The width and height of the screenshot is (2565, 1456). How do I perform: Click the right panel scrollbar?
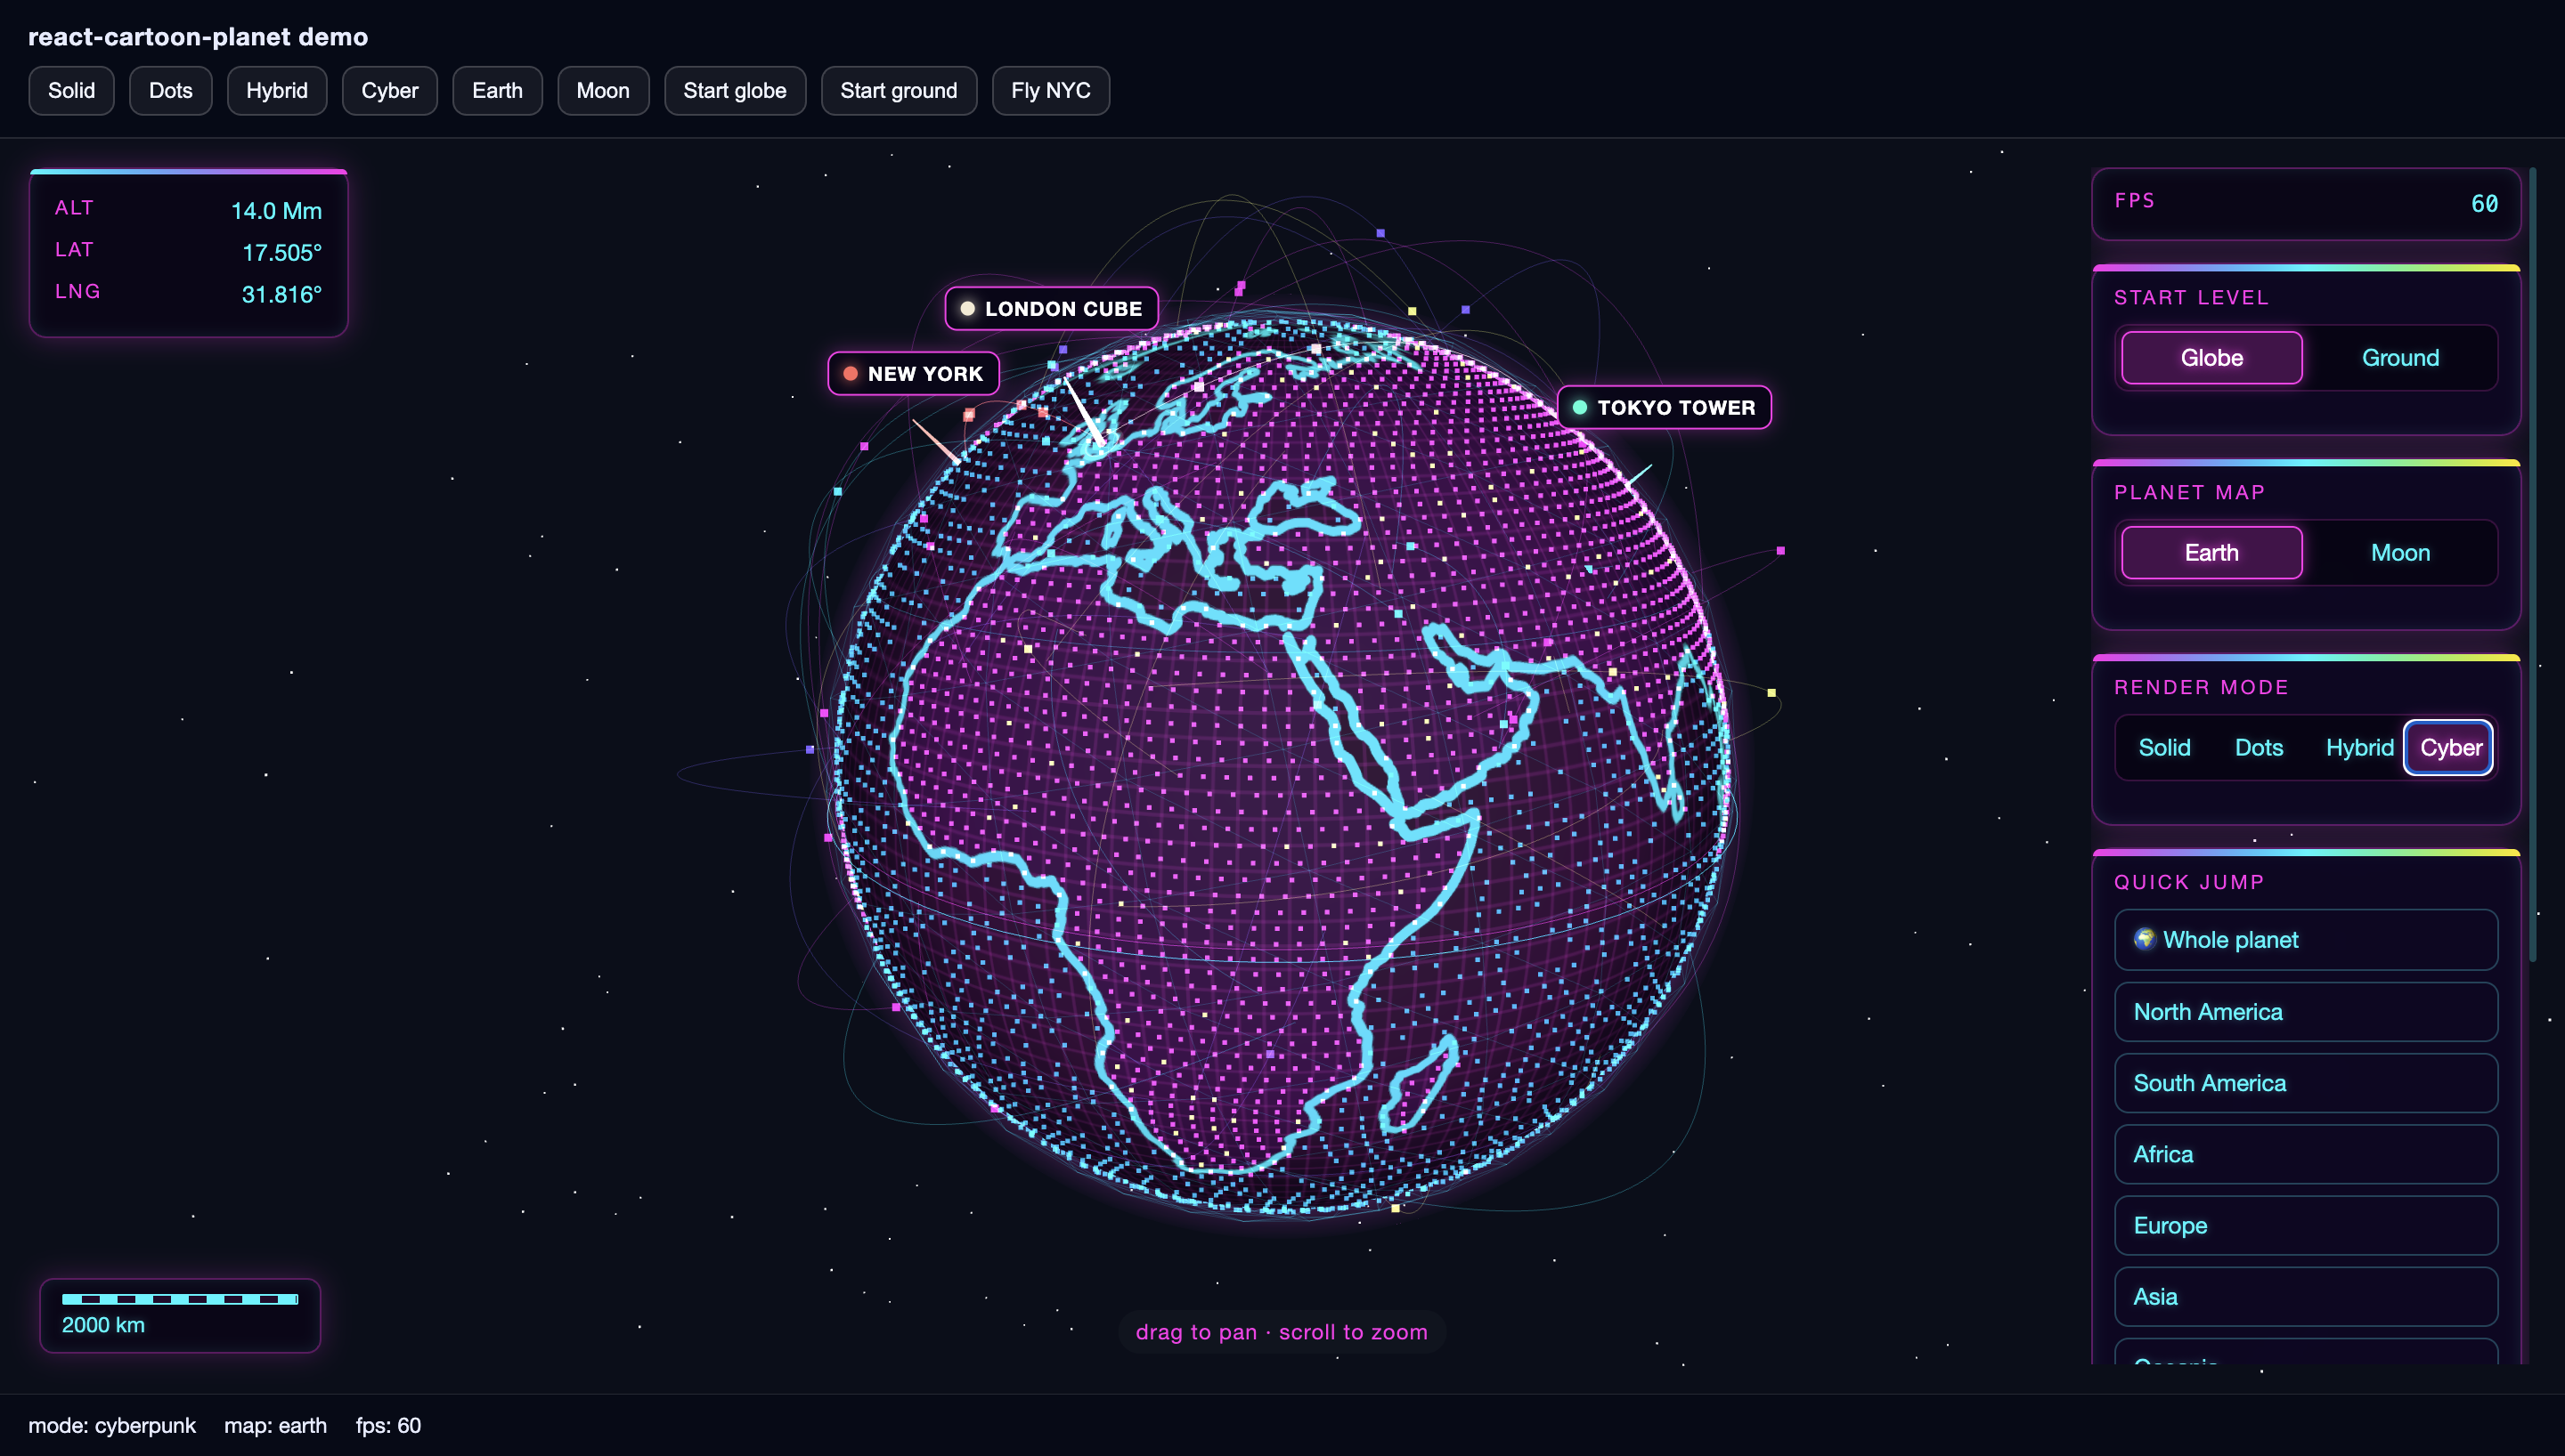(x=2533, y=565)
